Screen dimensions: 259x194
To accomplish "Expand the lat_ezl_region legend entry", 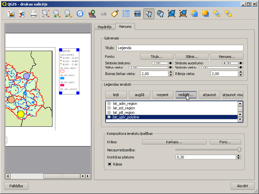I will tap(109, 108).
